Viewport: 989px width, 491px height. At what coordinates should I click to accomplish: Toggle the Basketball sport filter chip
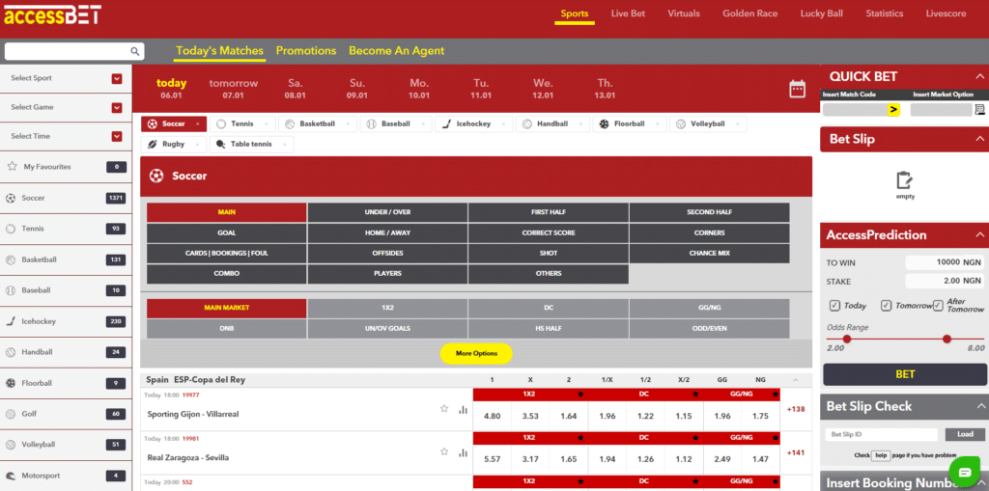click(317, 124)
